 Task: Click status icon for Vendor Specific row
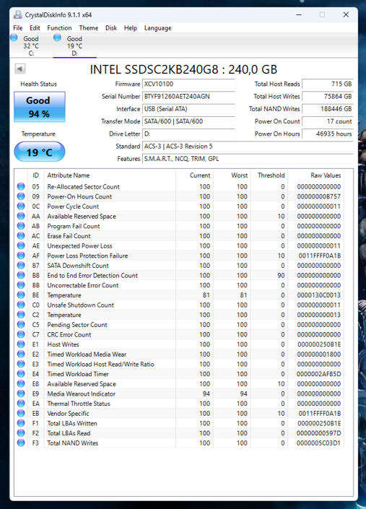coord(21,413)
